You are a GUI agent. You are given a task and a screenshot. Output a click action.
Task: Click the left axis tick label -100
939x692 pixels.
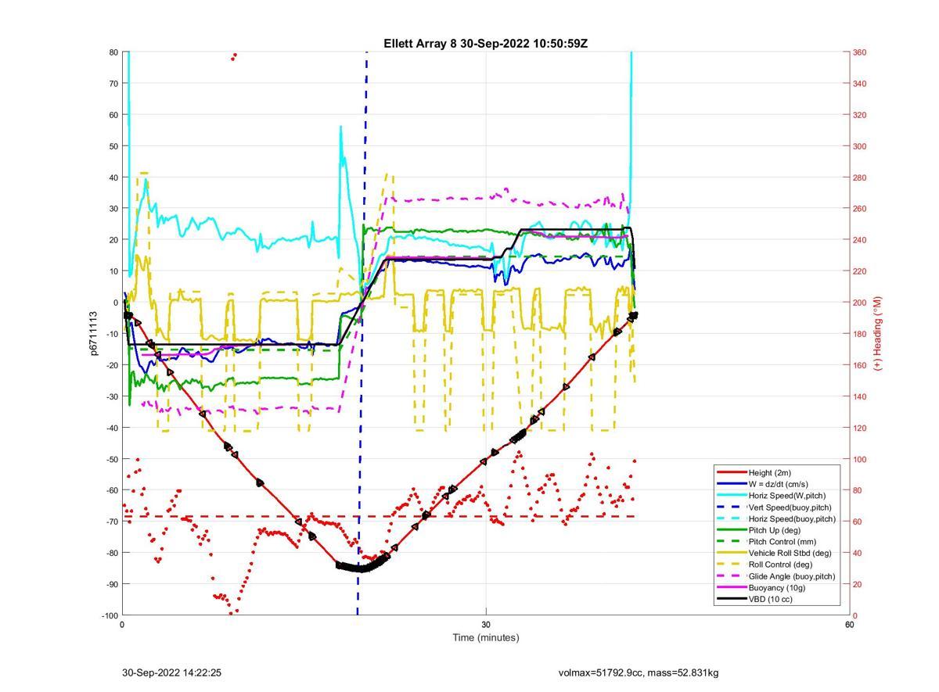[x=110, y=615]
